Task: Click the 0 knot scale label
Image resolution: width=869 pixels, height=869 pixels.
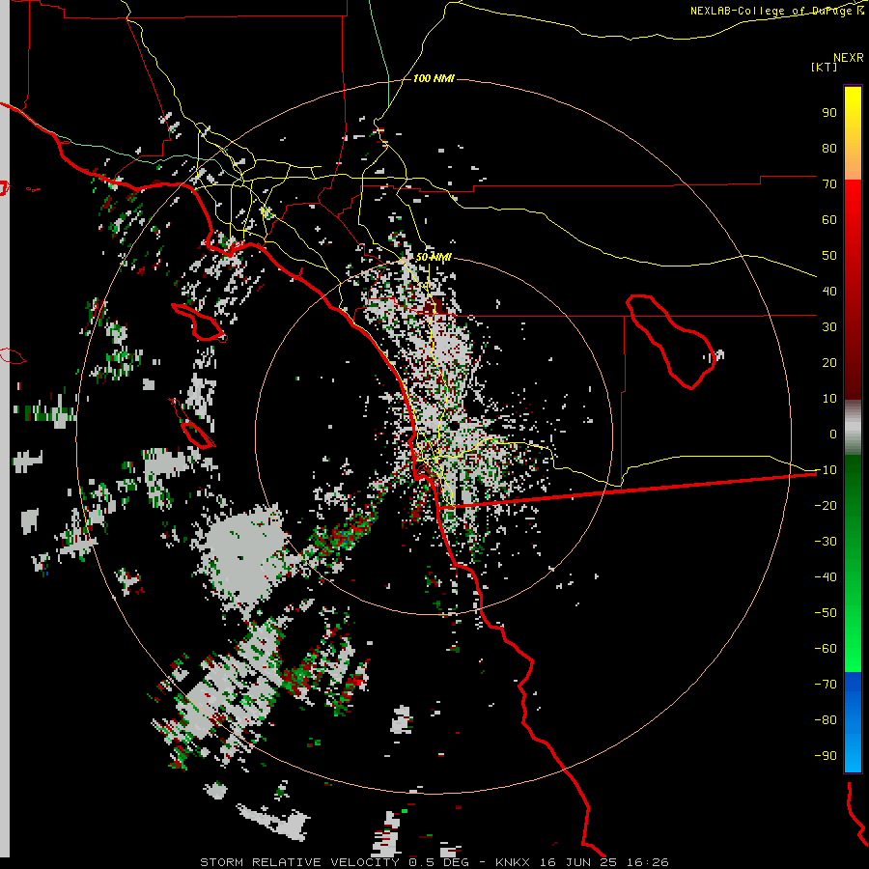Action: tap(833, 434)
